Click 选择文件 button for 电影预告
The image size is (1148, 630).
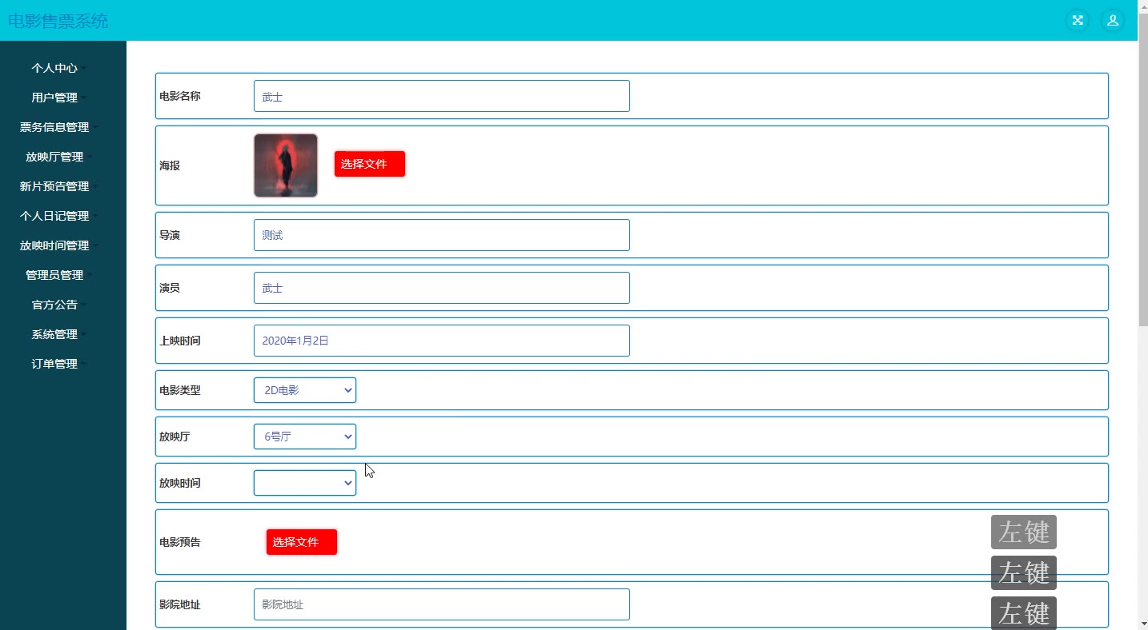302,542
